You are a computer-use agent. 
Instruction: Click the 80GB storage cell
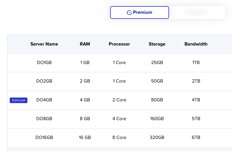pos(157,100)
